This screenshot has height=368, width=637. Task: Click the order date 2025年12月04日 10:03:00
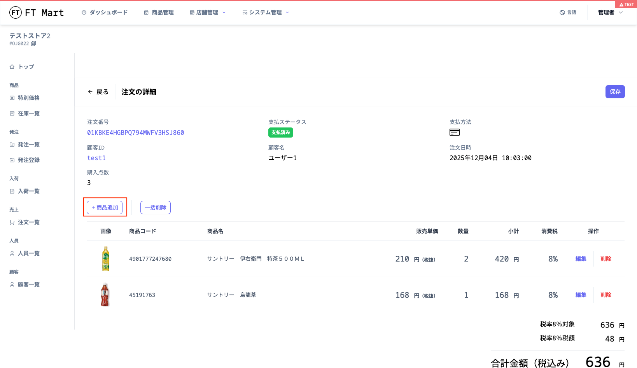pyautogui.click(x=490, y=158)
